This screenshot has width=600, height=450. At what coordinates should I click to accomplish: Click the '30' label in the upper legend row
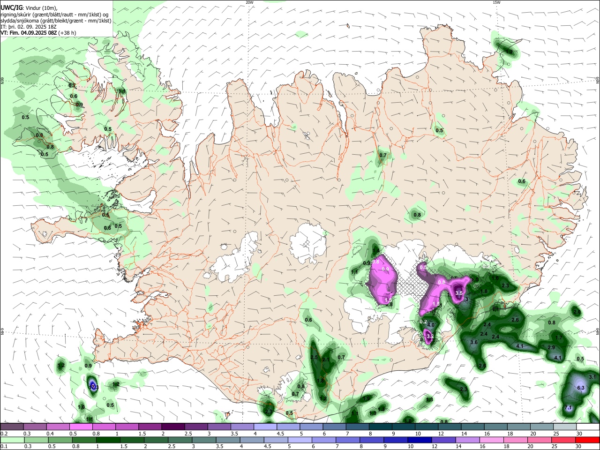click(x=579, y=434)
